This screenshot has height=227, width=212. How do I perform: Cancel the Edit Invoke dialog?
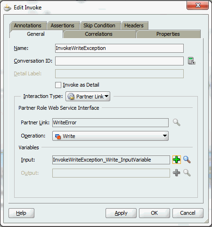(188, 213)
